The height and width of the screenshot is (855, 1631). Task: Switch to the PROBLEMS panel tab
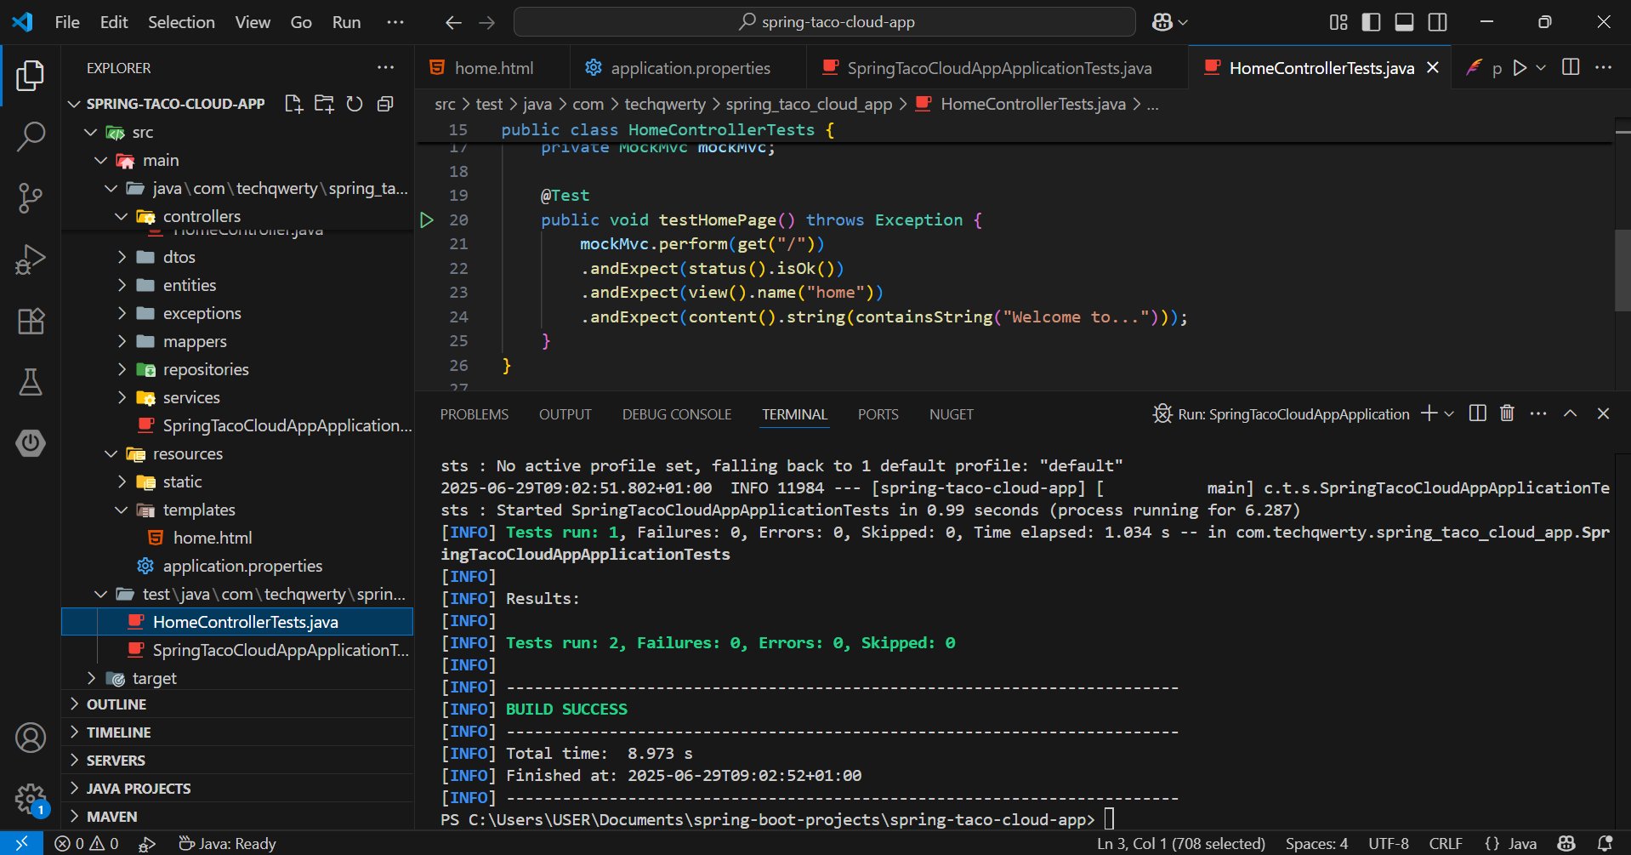[474, 414]
